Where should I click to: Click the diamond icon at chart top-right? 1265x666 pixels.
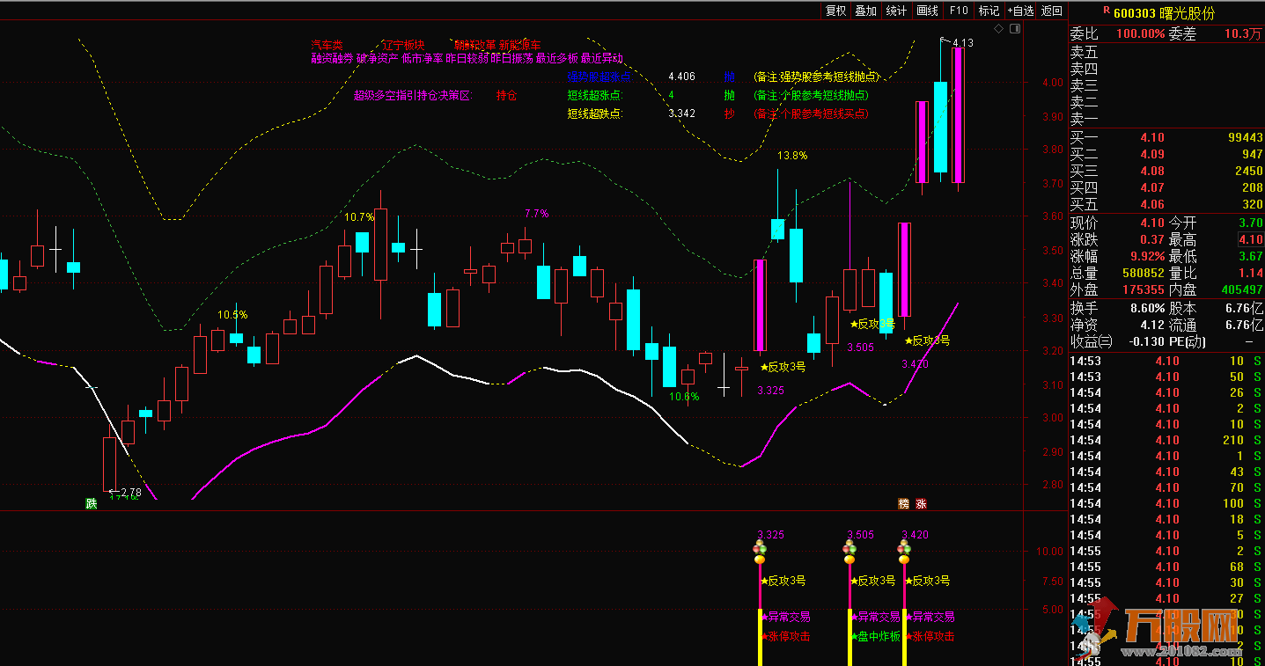click(x=998, y=29)
